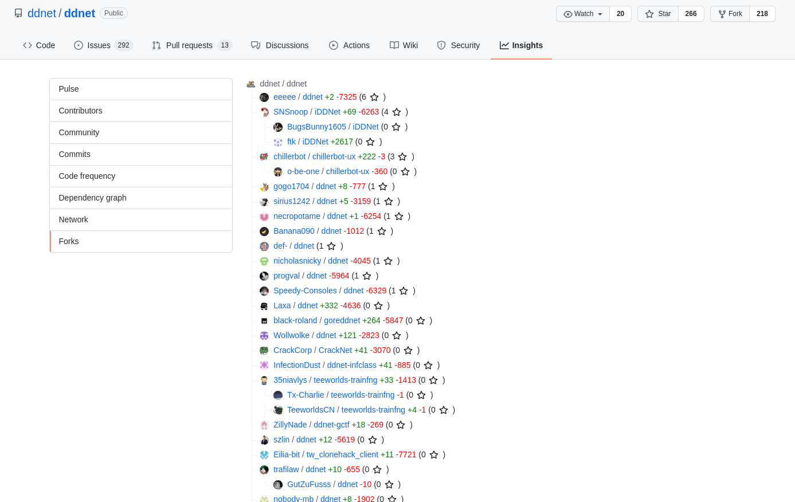Click chillerbot's avatar icon
Image resolution: width=795 pixels, height=502 pixels.
[x=264, y=157]
